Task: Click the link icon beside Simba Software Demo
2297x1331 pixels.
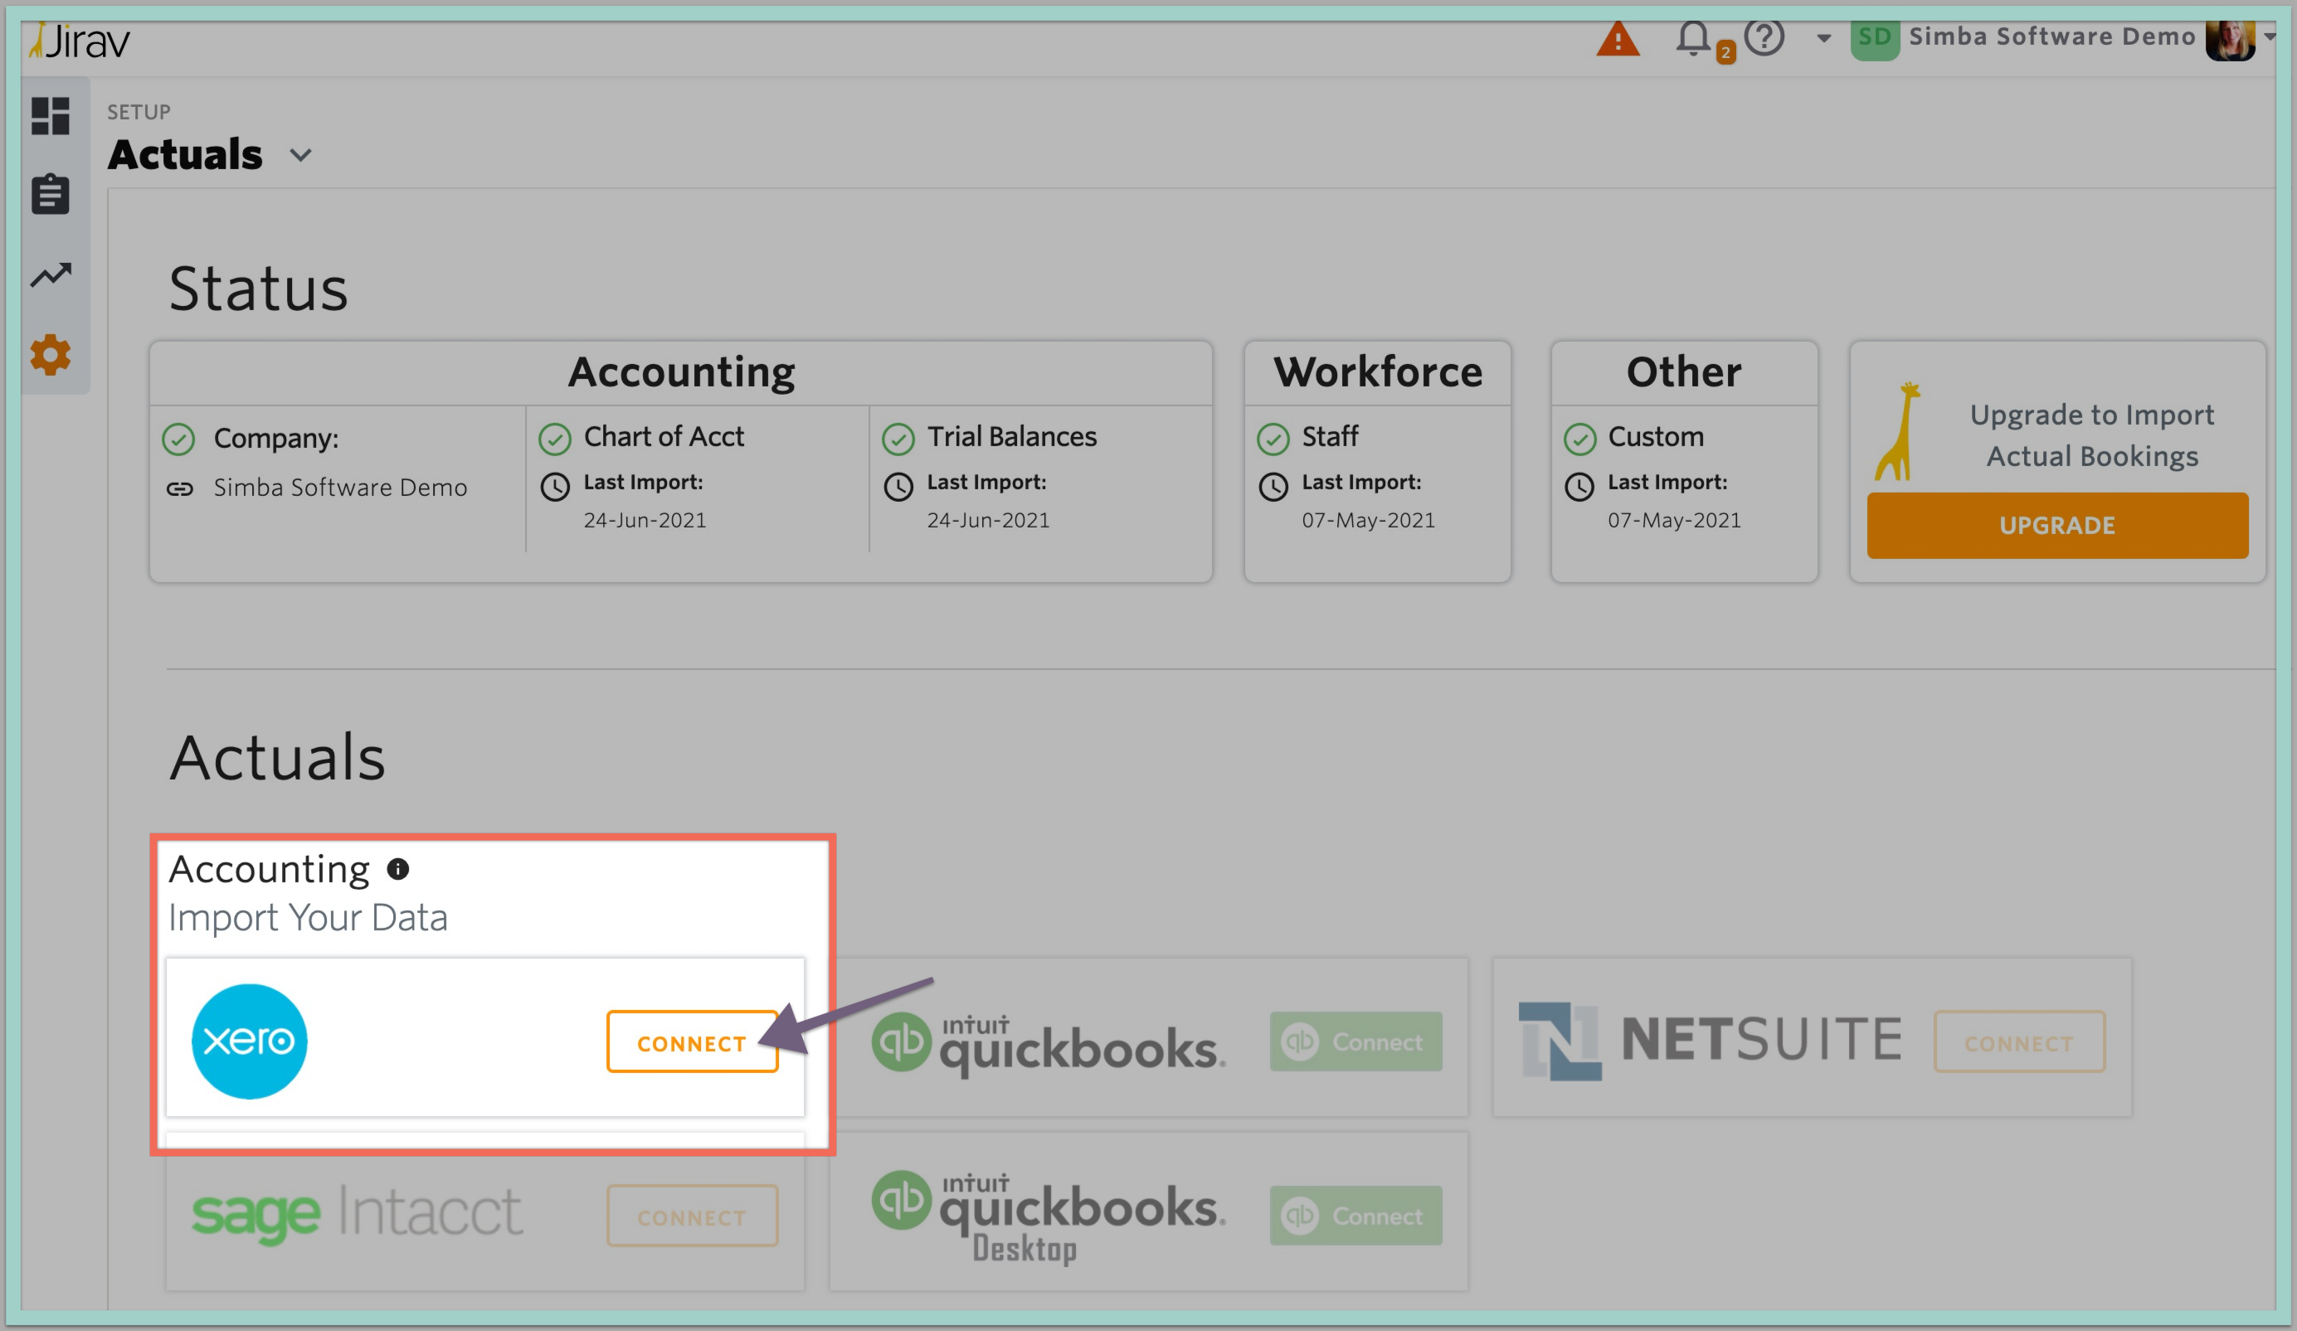Action: (179, 489)
